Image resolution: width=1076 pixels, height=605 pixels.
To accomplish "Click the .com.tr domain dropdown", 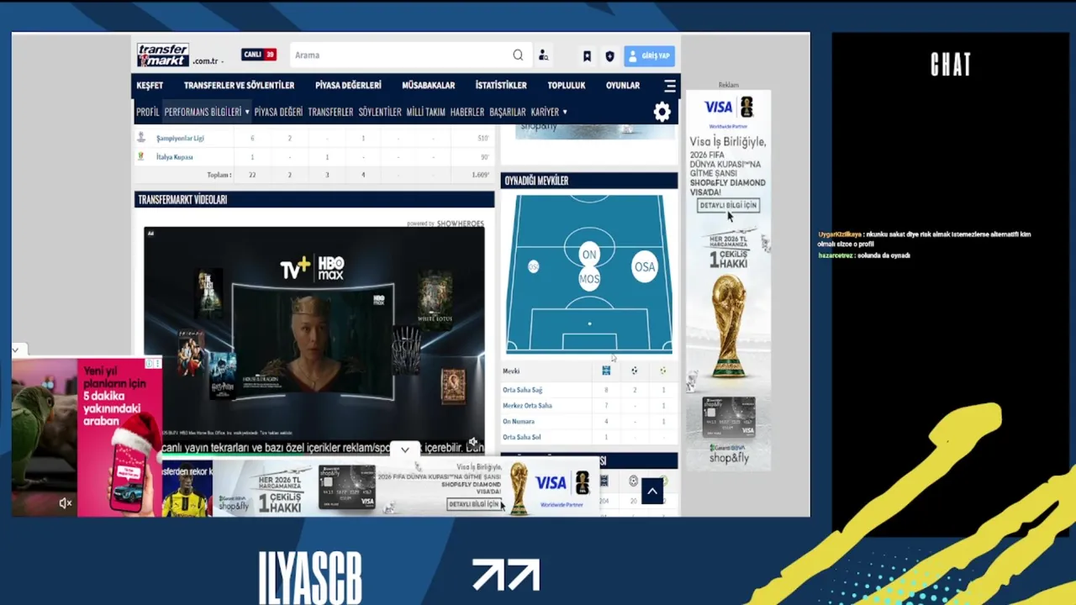I will [208, 61].
